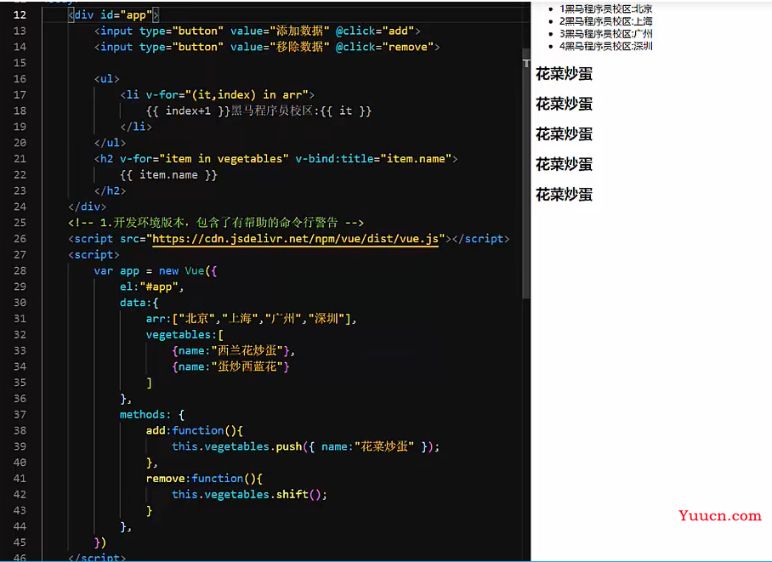Click the topmost 花菜炒蛋 heading in preview
The width and height of the screenshot is (772, 562).
coord(564,74)
